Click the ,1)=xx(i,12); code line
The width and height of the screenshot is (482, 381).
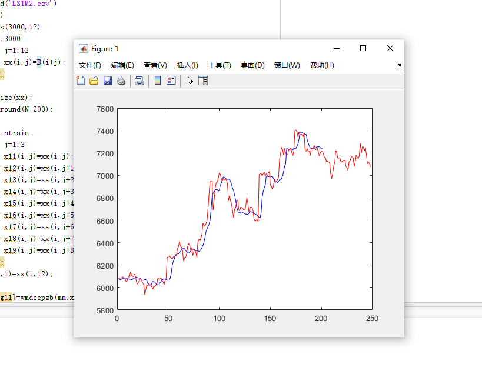point(26,274)
